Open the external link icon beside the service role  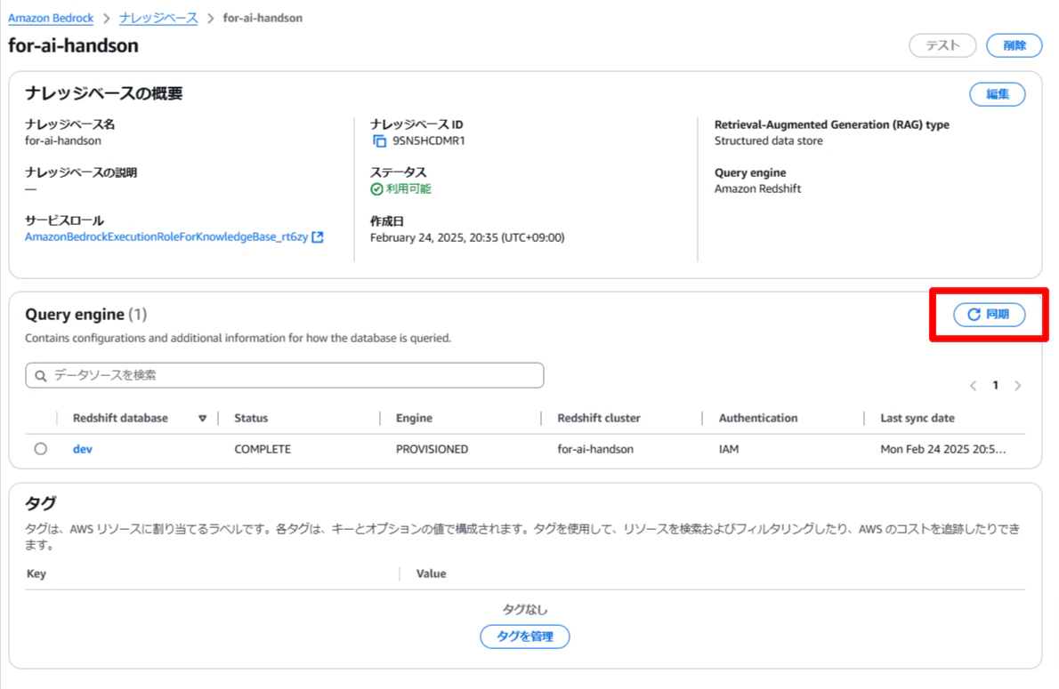tap(318, 236)
